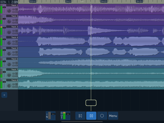Open FX chain for Track 4
Viewport: 164px width, 123px height.
(x=14, y=42)
